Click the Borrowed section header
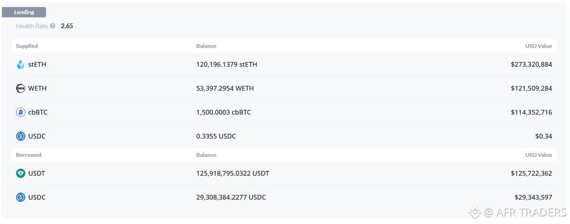 click(x=29, y=154)
